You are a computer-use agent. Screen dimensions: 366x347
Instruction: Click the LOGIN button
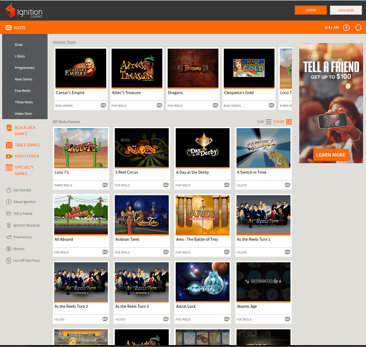(x=311, y=10)
